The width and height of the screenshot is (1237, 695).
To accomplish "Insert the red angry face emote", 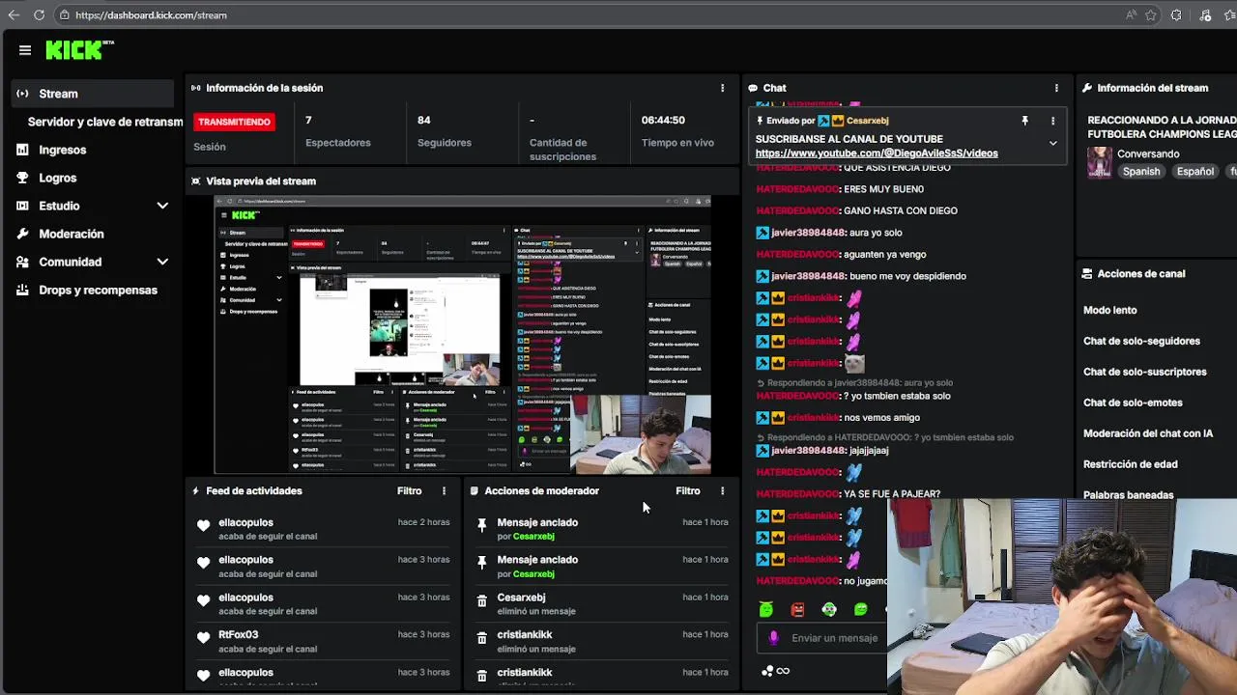I will pyautogui.click(x=797, y=609).
